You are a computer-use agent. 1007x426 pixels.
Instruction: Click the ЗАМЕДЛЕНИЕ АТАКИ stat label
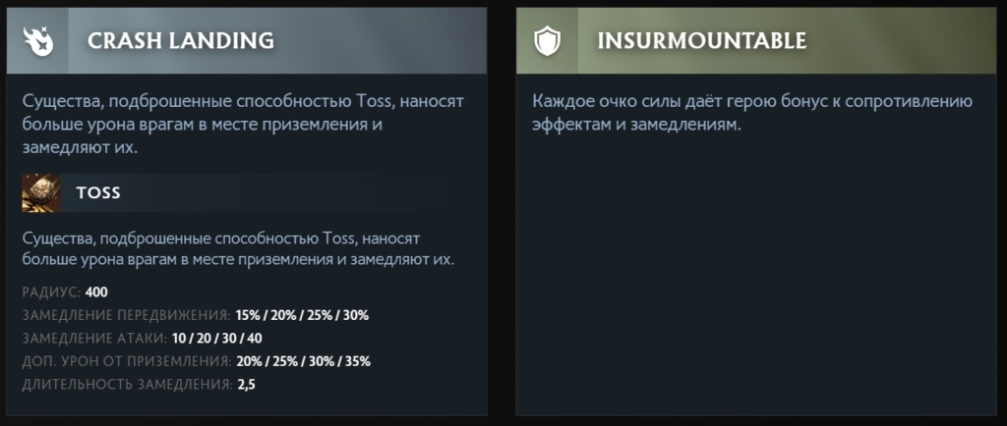click(x=93, y=338)
